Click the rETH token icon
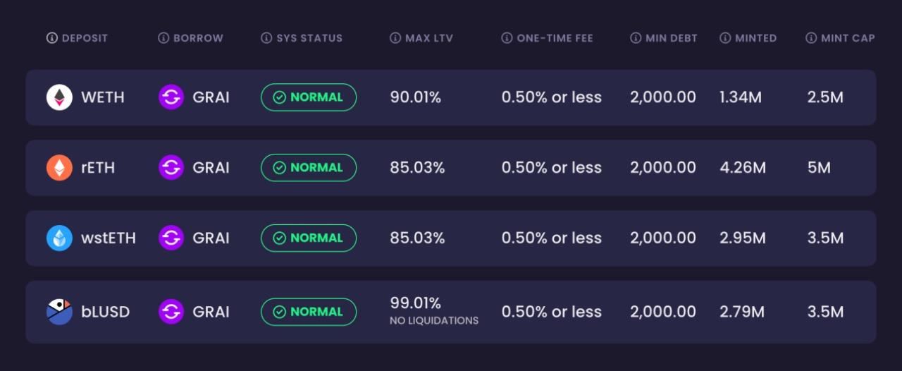 click(x=59, y=168)
